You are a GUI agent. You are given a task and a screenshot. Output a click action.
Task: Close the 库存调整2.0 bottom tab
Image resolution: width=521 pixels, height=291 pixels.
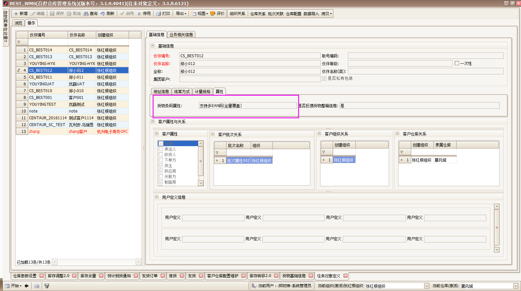point(74,276)
